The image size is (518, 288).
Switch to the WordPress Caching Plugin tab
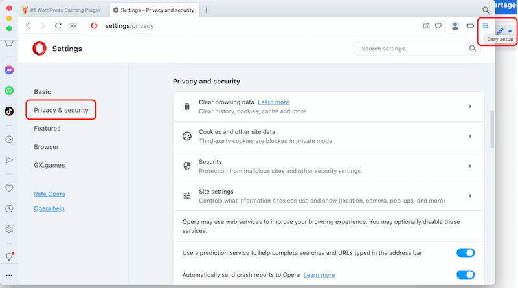(x=62, y=10)
